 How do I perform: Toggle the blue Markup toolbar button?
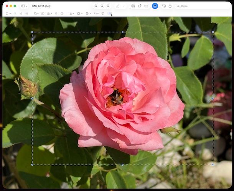click(155, 6)
